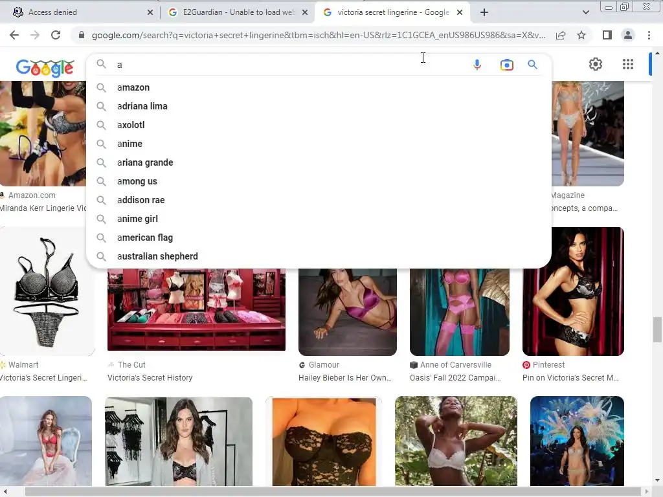
Task: Open 'Pin on Victoria's Secret M...' link
Action: (570, 378)
